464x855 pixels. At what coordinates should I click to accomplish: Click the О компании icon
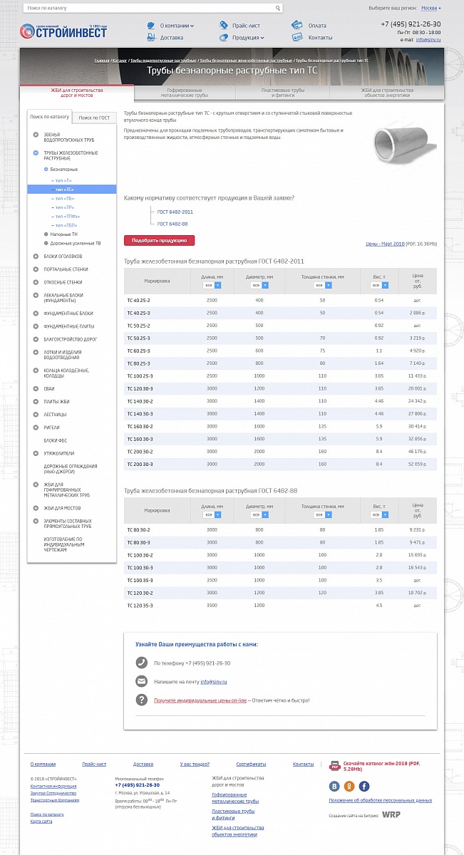click(x=151, y=25)
